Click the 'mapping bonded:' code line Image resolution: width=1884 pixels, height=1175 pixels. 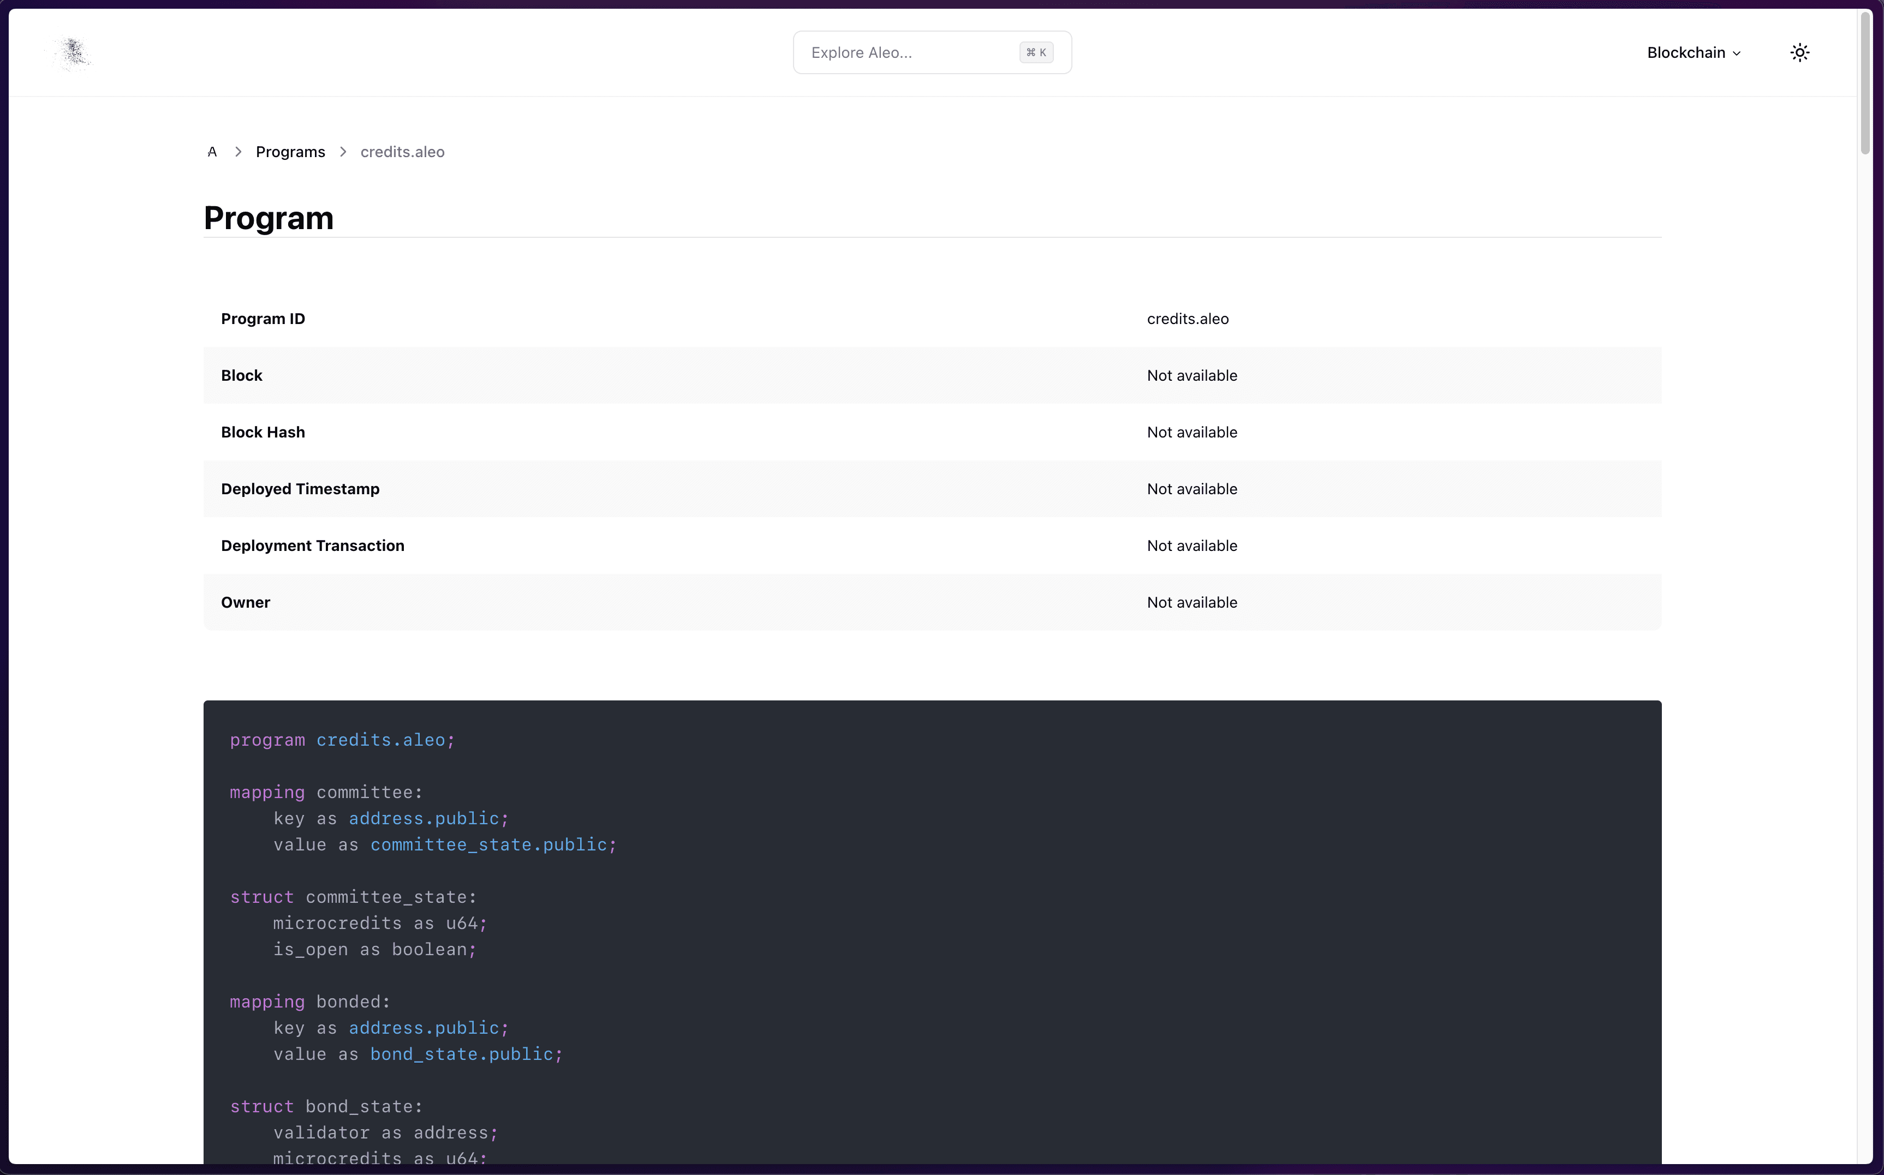coord(309,1003)
